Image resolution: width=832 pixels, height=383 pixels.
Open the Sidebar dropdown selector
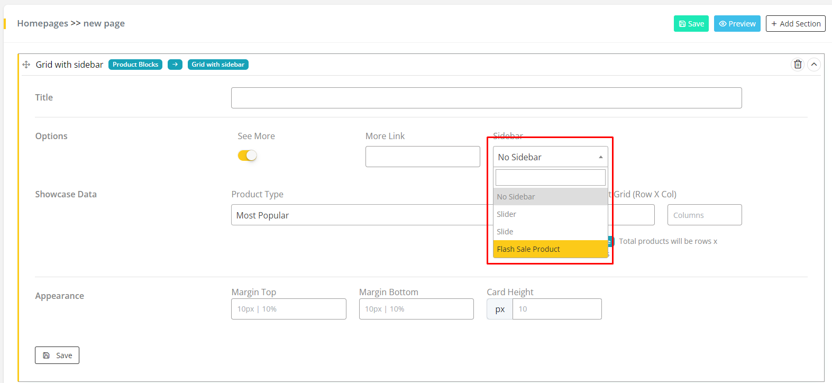pyautogui.click(x=550, y=157)
